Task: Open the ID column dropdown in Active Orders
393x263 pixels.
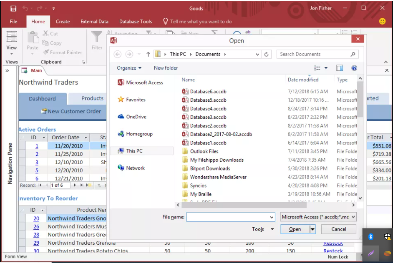Action: pyautogui.click(x=44, y=138)
